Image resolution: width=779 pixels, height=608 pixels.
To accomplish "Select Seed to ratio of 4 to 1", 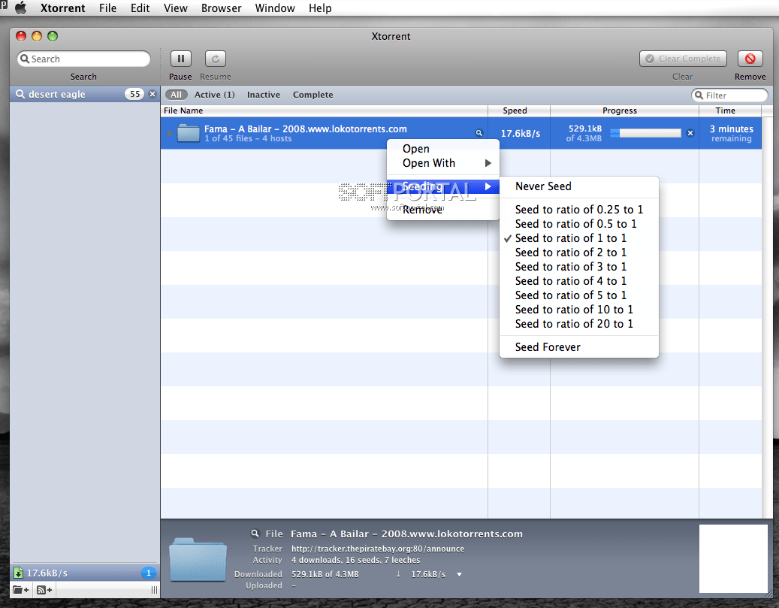I will (x=578, y=281).
